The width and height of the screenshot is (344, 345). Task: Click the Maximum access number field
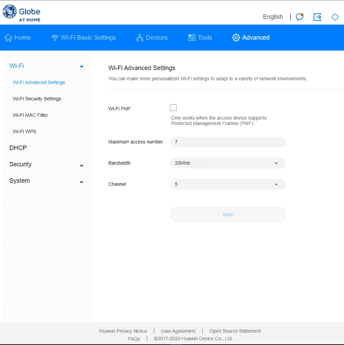(x=228, y=142)
